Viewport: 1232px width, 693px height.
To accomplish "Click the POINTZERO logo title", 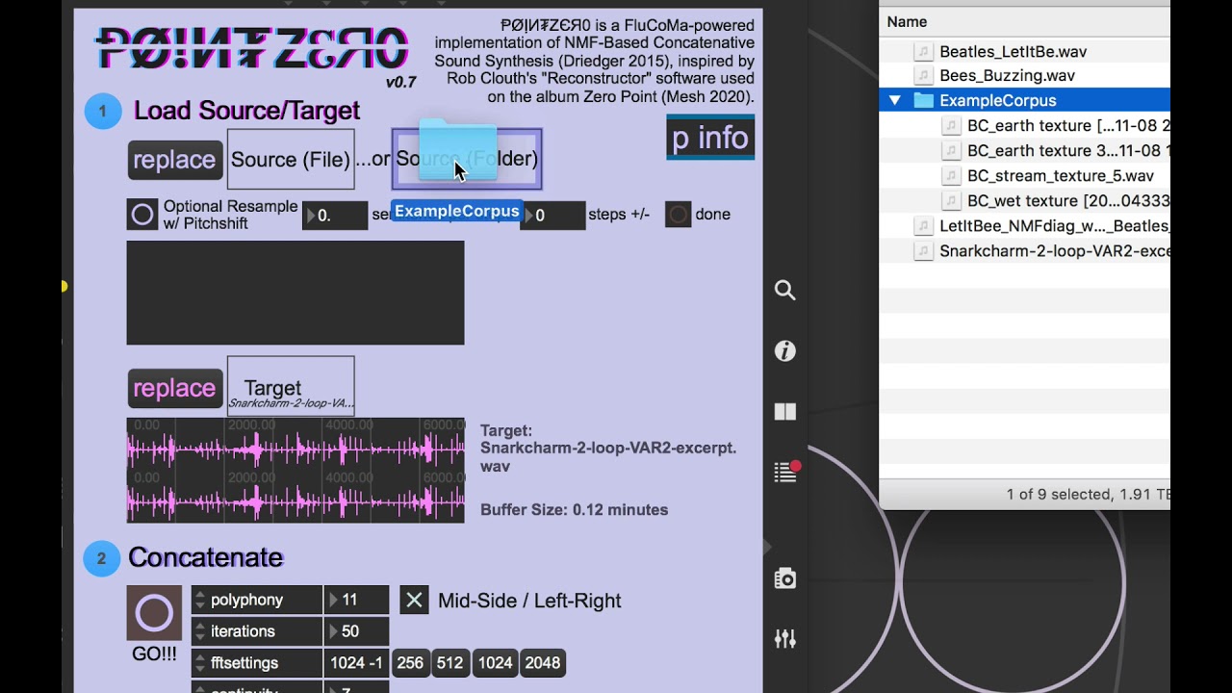I will [x=252, y=48].
